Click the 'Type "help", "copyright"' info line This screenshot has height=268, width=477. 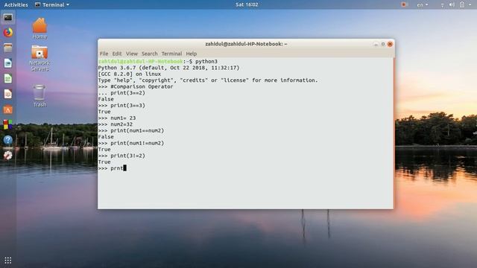(x=208, y=80)
